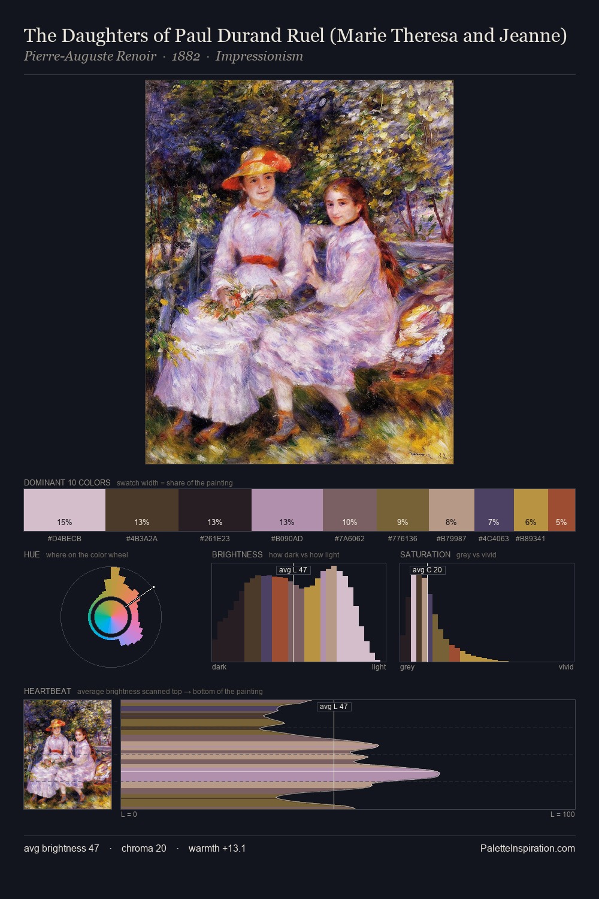Click the painting title heading text
This screenshot has width=599, height=899.
(295, 36)
